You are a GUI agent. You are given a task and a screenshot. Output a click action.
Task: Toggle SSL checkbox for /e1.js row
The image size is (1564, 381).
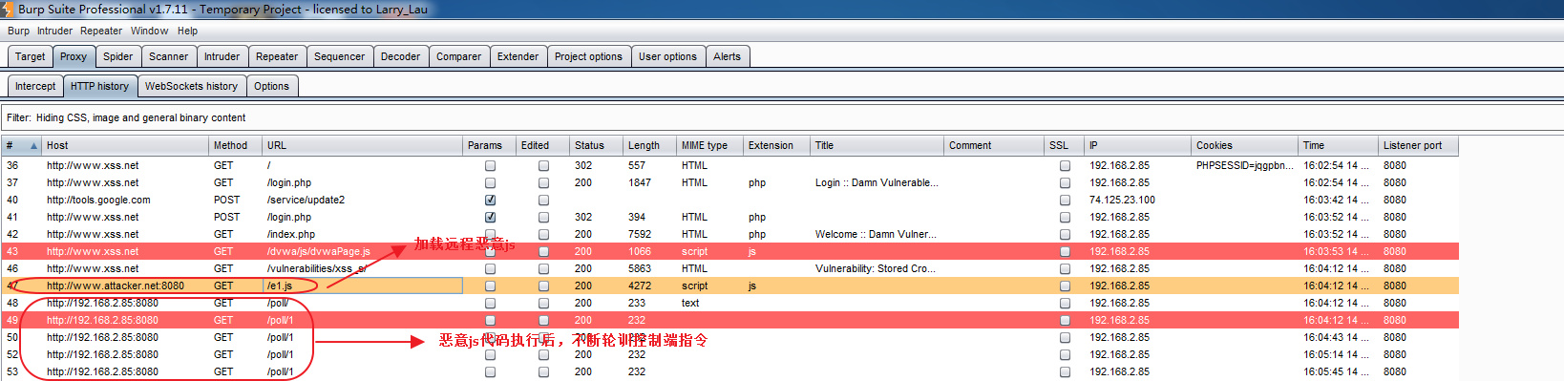(1065, 286)
